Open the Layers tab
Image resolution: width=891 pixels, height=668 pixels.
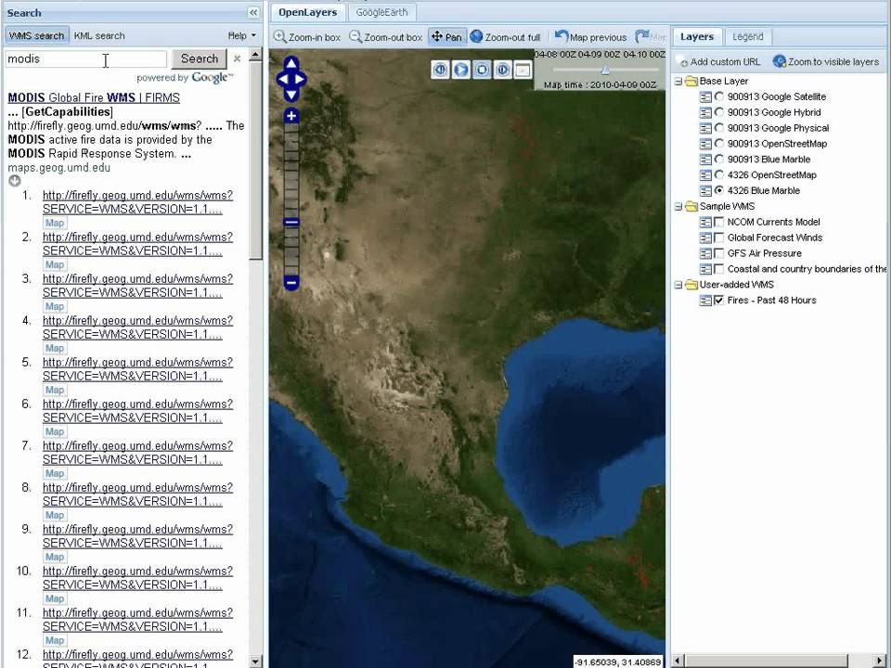(697, 37)
